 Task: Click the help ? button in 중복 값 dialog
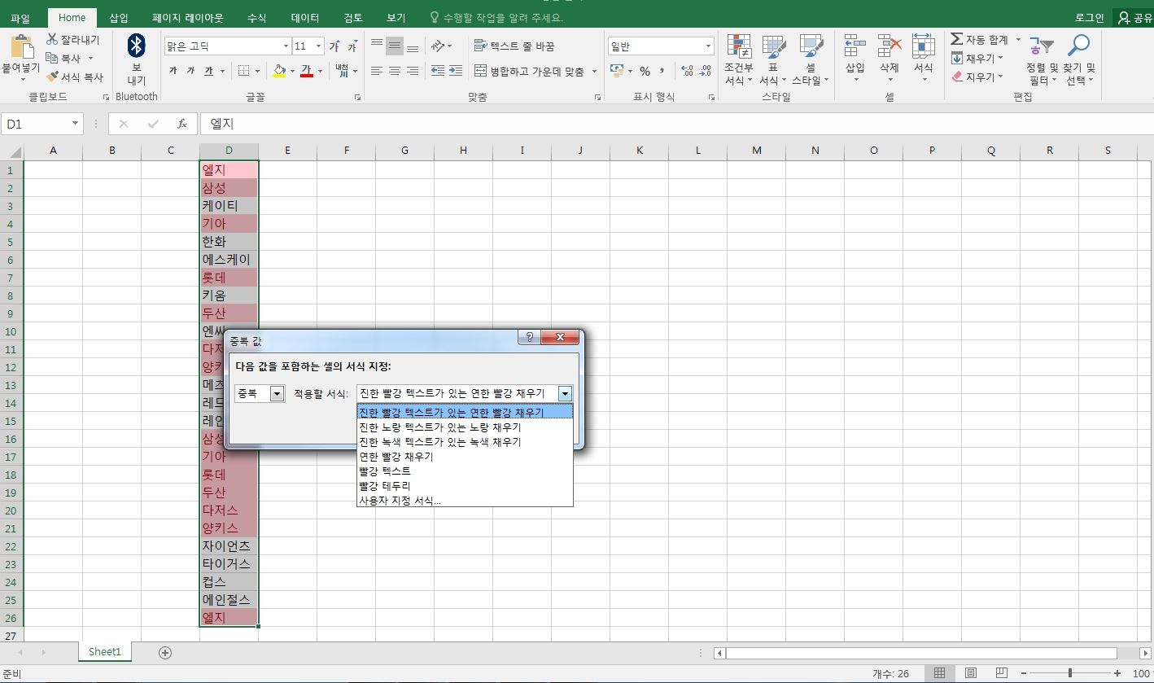click(530, 337)
